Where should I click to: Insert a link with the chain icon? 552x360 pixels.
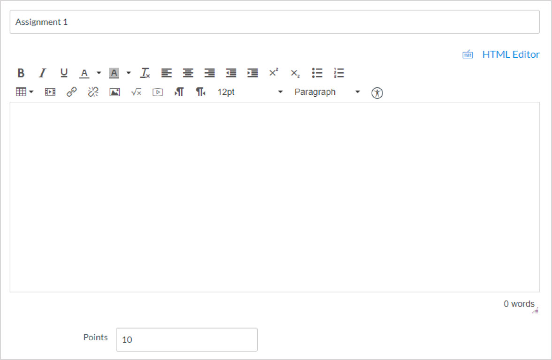coord(71,92)
